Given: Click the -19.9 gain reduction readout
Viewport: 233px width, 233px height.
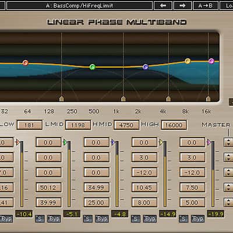Looking at the screenshot, I should 216,214.
